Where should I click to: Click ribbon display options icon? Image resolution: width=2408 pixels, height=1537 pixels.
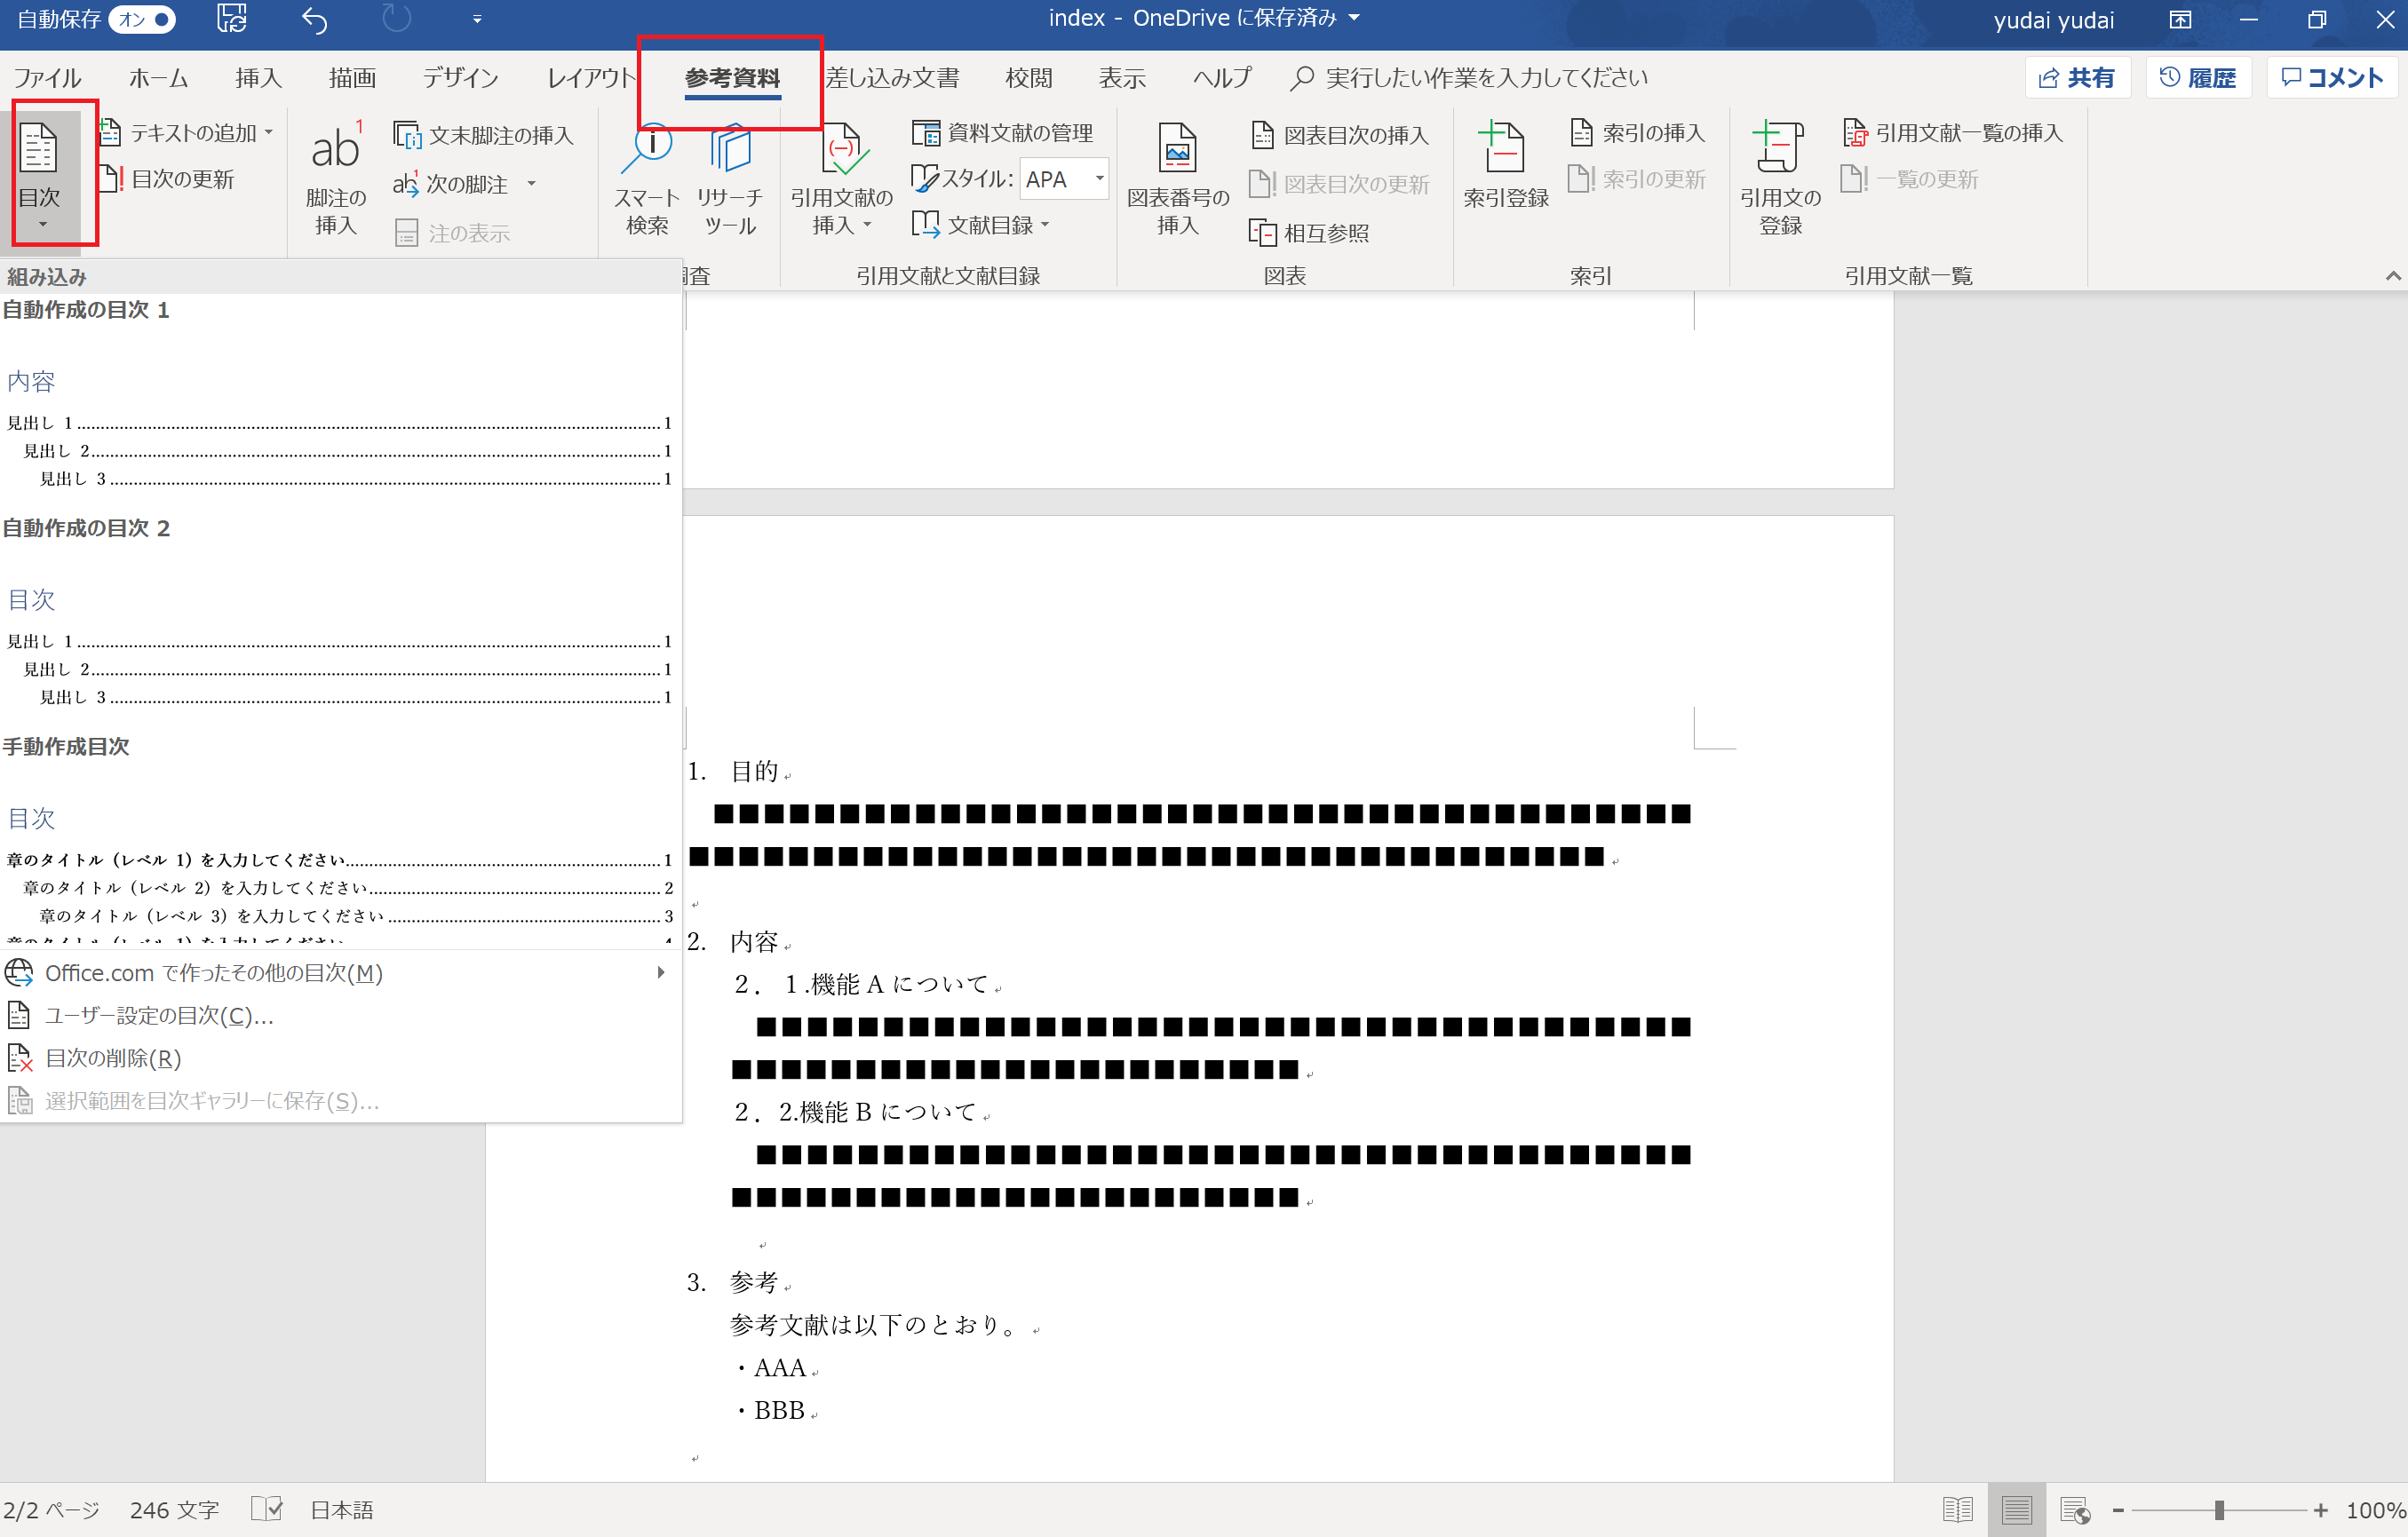2180,19
